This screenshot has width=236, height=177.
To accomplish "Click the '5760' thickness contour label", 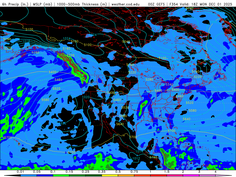I will [x=153, y=157].
